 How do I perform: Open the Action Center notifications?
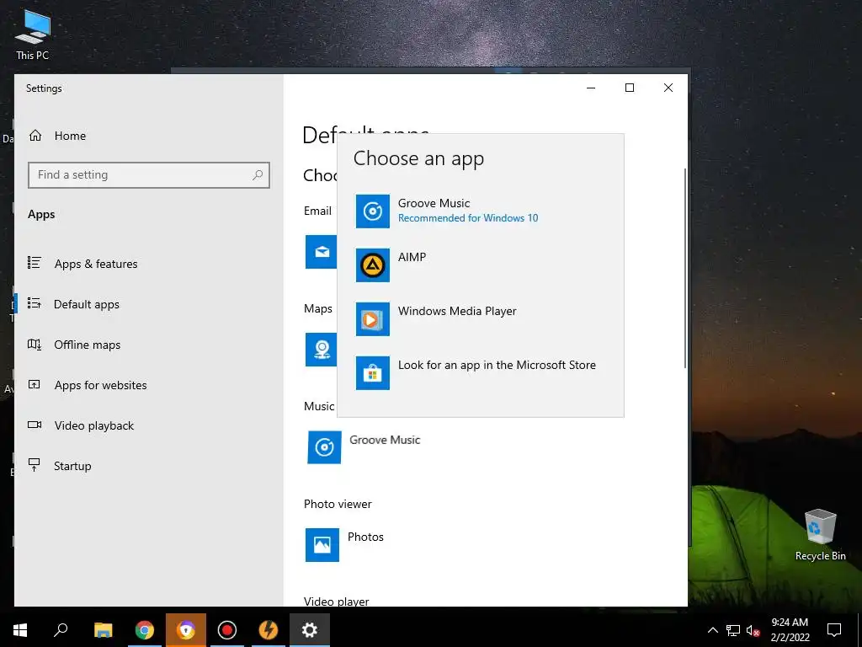(x=834, y=630)
